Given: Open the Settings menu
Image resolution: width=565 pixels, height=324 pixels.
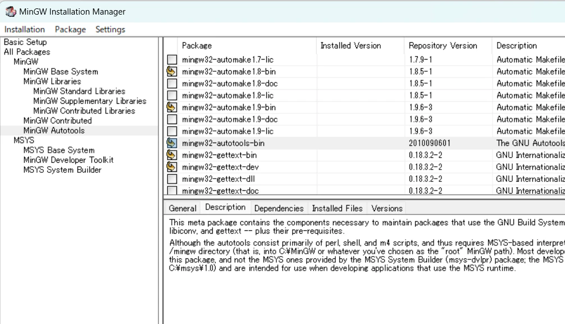Looking at the screenshot, I should click(x=110, y=29).
